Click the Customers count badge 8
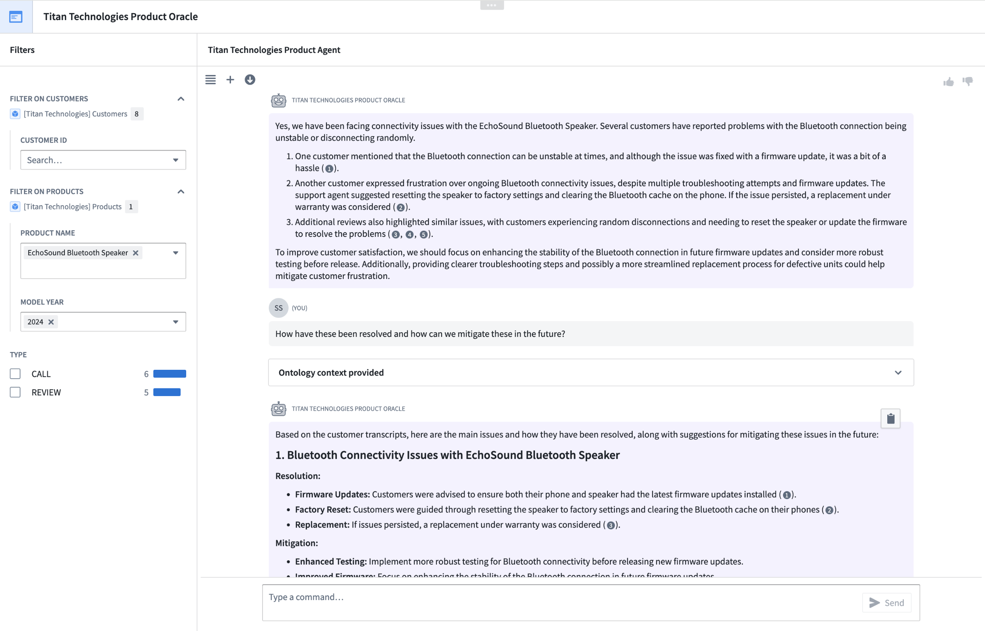Screen dimensions: 985x631 pos(136,114)
